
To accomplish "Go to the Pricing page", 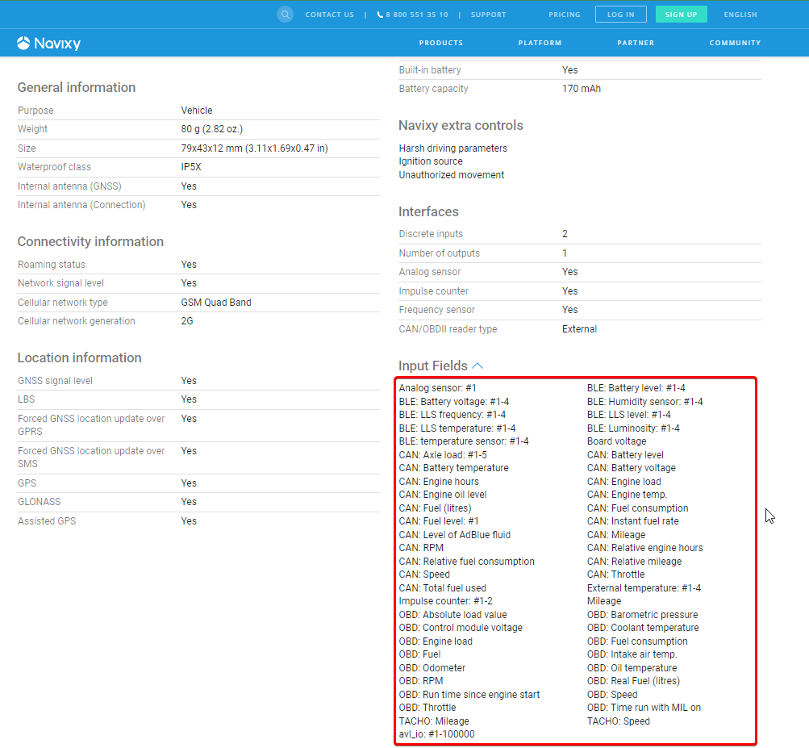I will (565, 15).
